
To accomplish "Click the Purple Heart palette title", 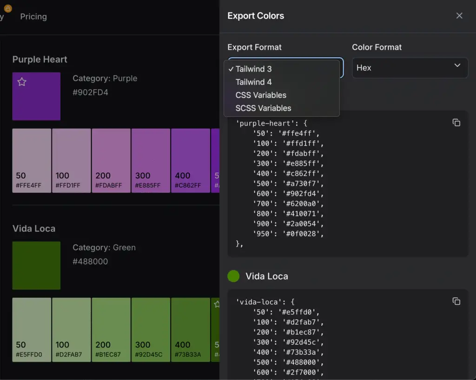I will (x=40, y=59).
